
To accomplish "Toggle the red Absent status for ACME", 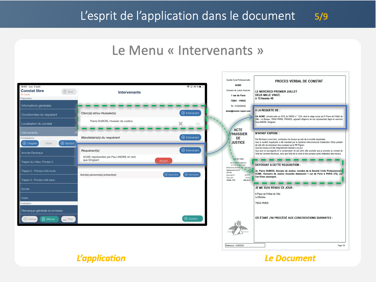I will [163, 161].
